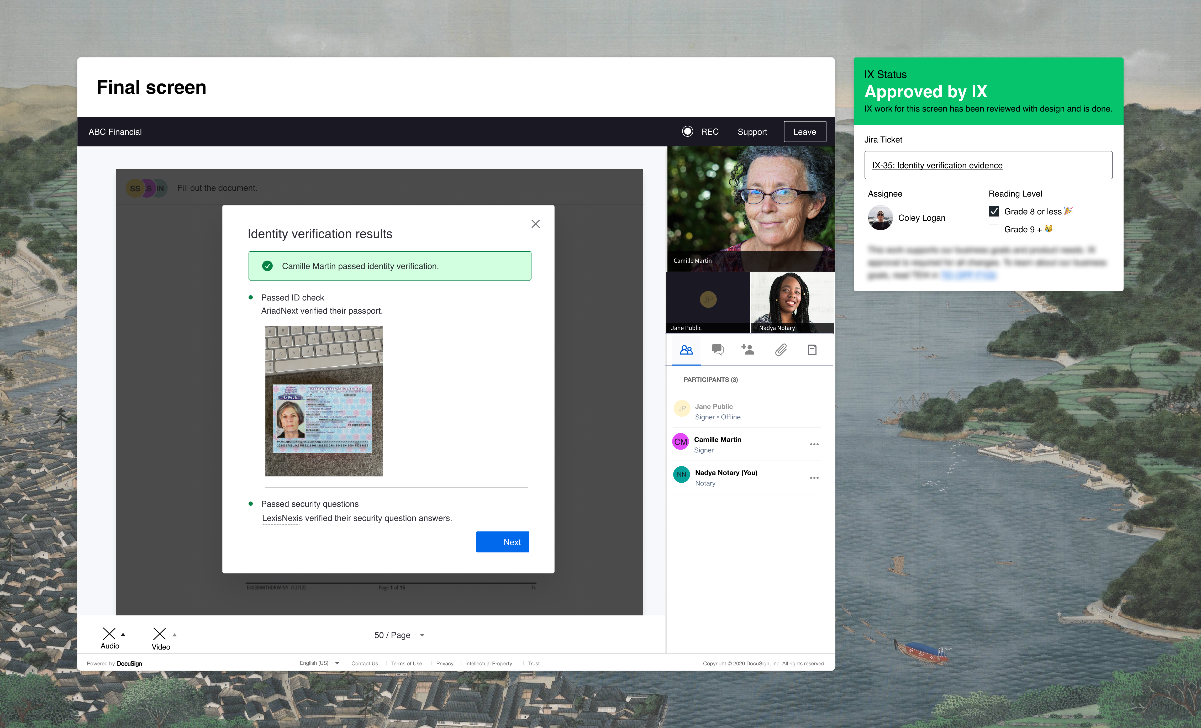Viewport: 1201px width, 728px height.
Task: Click the Camille Martin passed identity verification banner
Action: (x=389, y=266)
